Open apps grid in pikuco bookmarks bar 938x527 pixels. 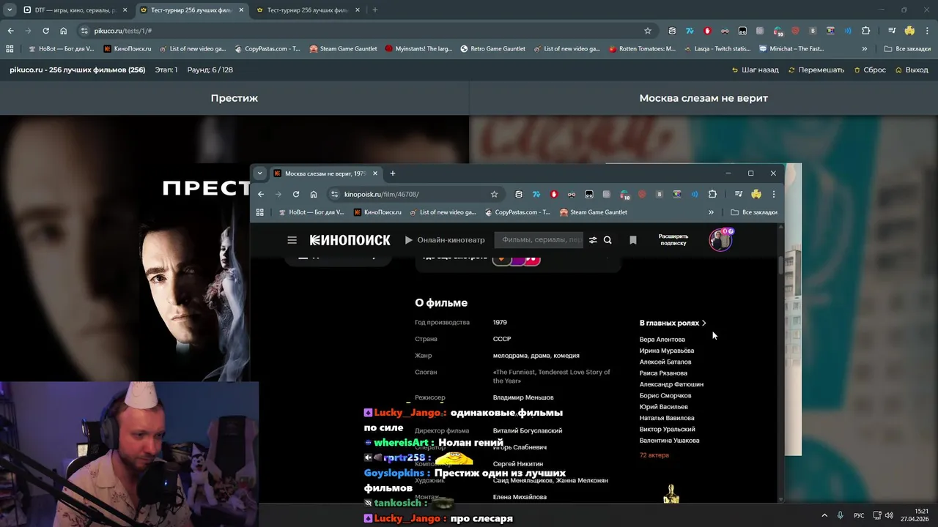click(x=10, y=49)
